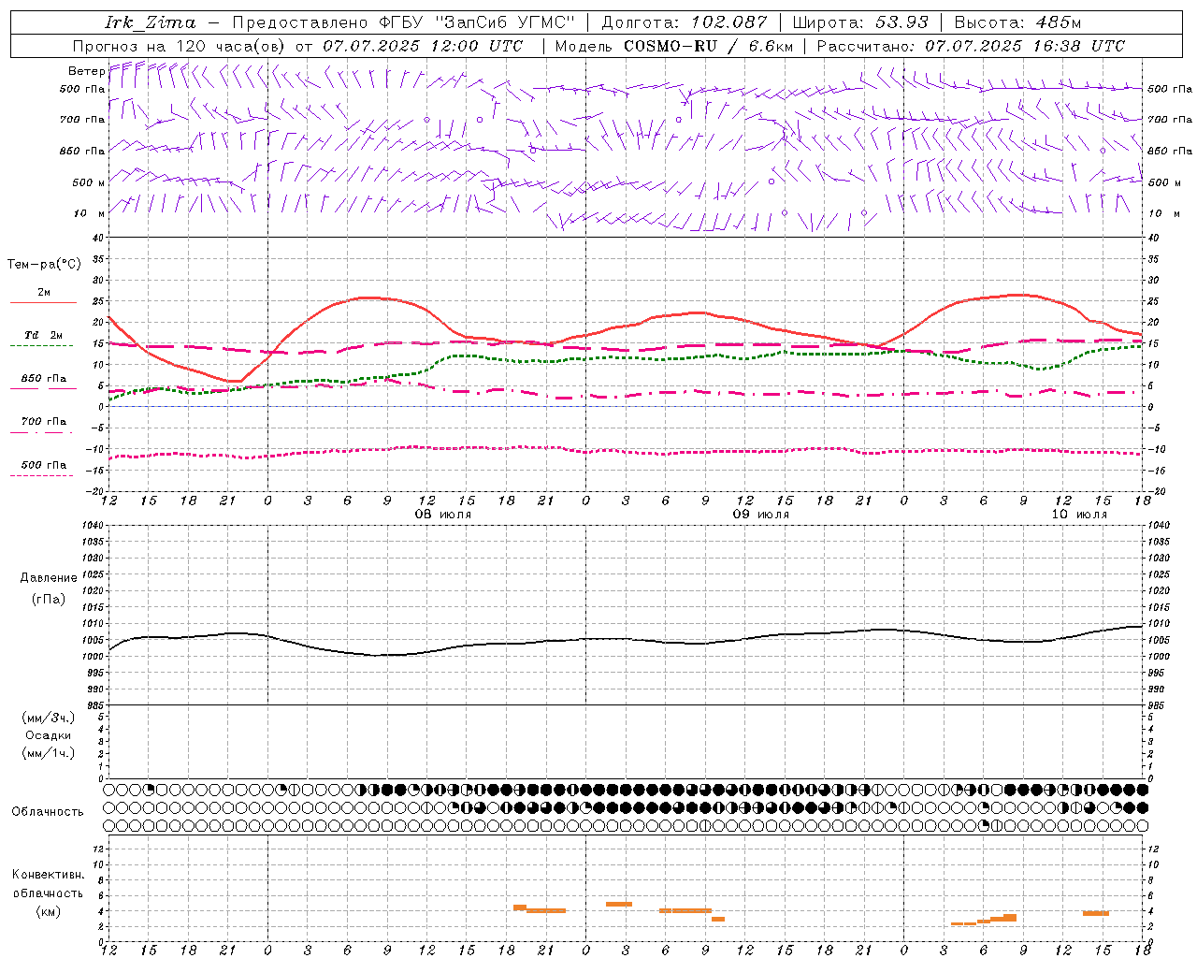Click the 'Широта: 53.93' header field

coord(860,22)
